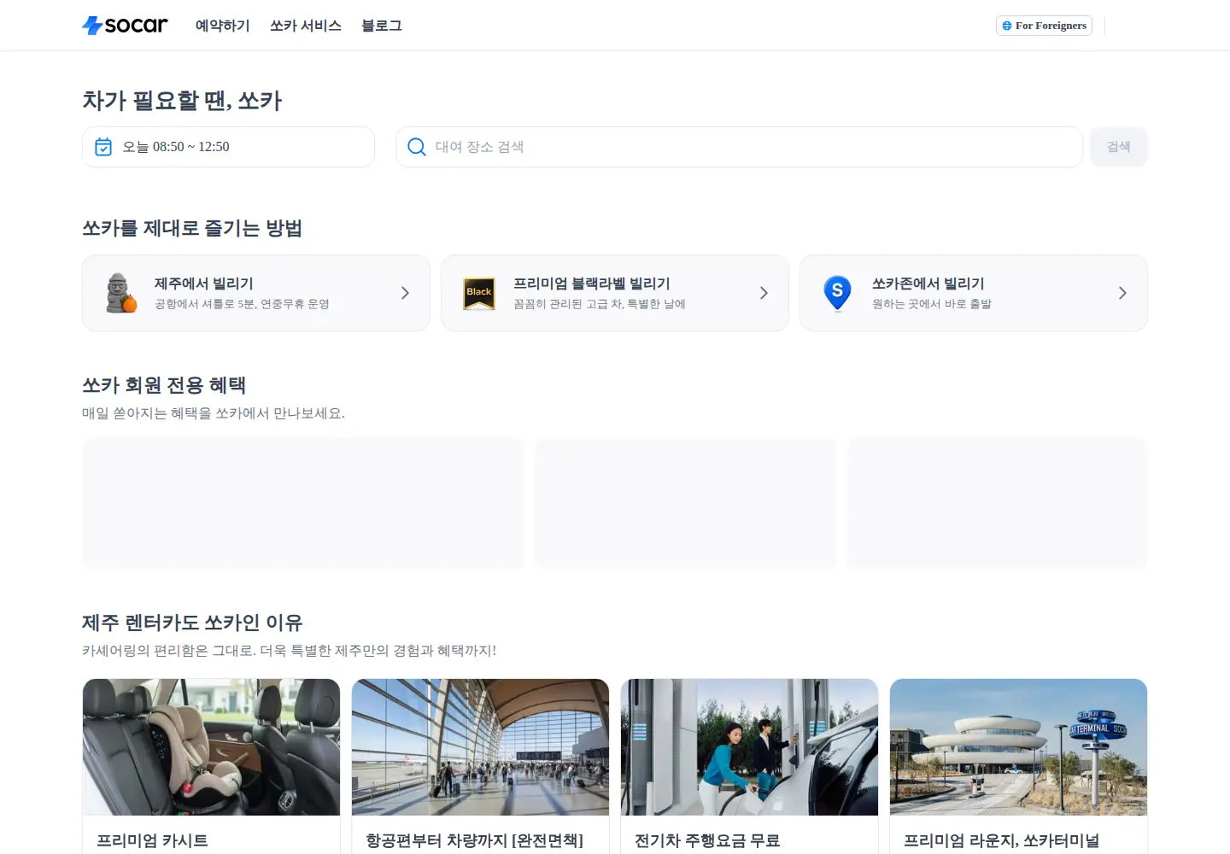The height and width of the screenshot is (854, 1230).
Task: Click the globe icon beside For Foreigners
Action: (1007, 26)
